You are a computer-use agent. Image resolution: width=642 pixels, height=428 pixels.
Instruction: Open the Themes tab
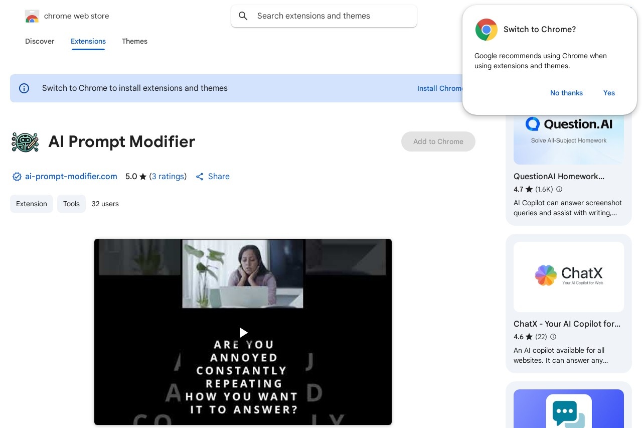pyautogui.click(x=134, y=41)
